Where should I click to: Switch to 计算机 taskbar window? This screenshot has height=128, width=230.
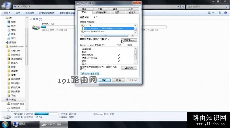pos(25,125)
